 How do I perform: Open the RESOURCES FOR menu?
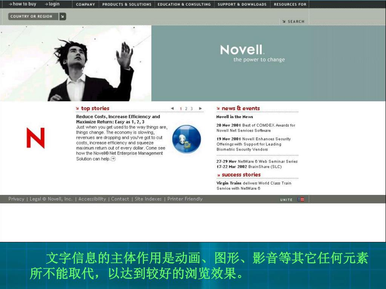(290, 5)
